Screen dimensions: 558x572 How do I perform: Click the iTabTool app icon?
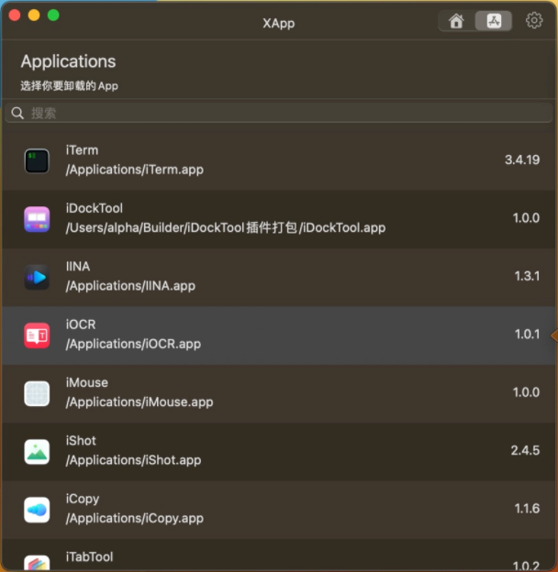[37, 562]
